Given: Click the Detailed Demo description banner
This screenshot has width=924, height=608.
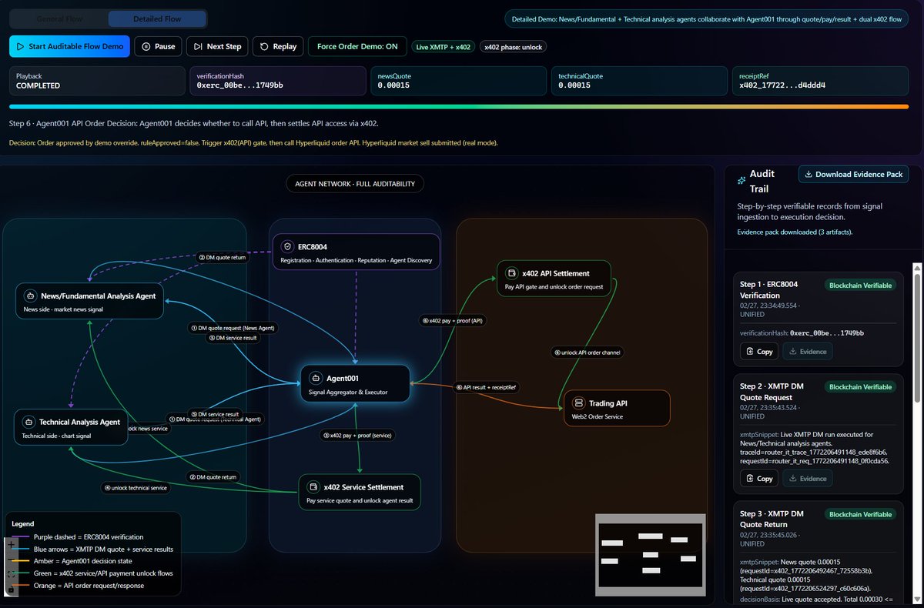Looking at the screenshot, I should point(707,18).
